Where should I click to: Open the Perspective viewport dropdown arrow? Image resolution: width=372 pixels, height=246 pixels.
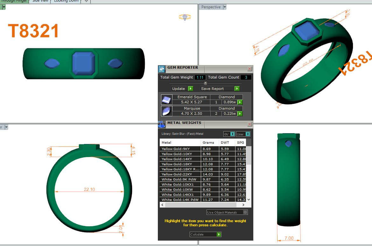coord(225,7)
